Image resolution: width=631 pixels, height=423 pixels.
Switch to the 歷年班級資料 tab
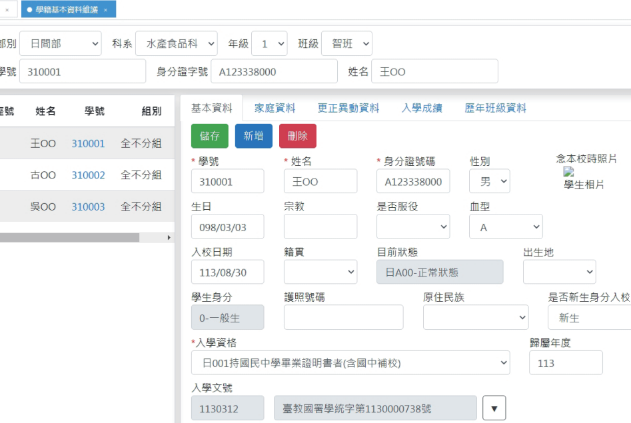pos(495,108)
